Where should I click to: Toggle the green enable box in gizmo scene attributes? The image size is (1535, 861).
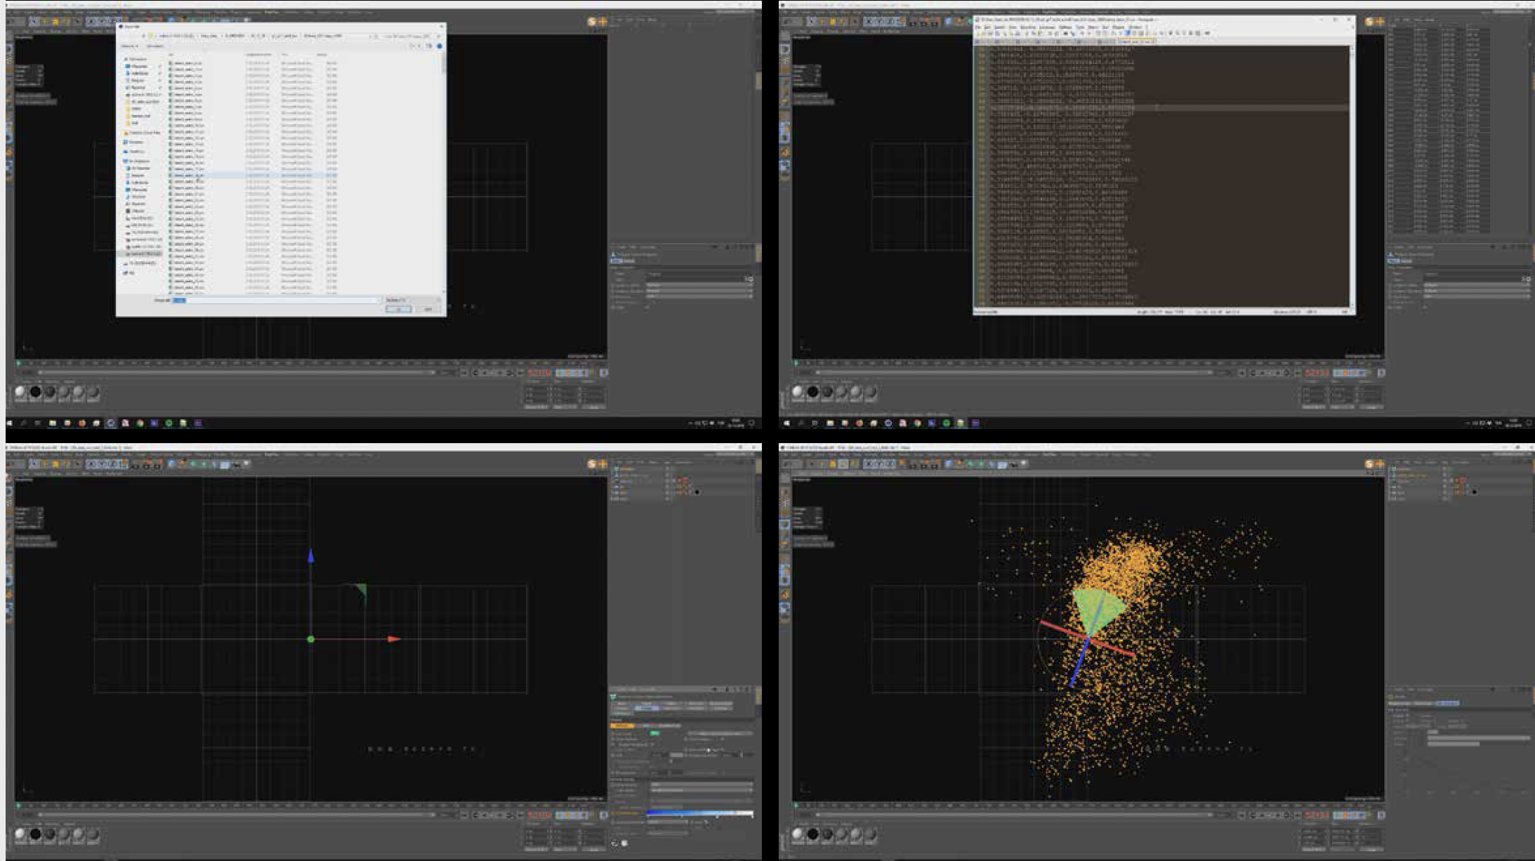(x=654, y=732)
